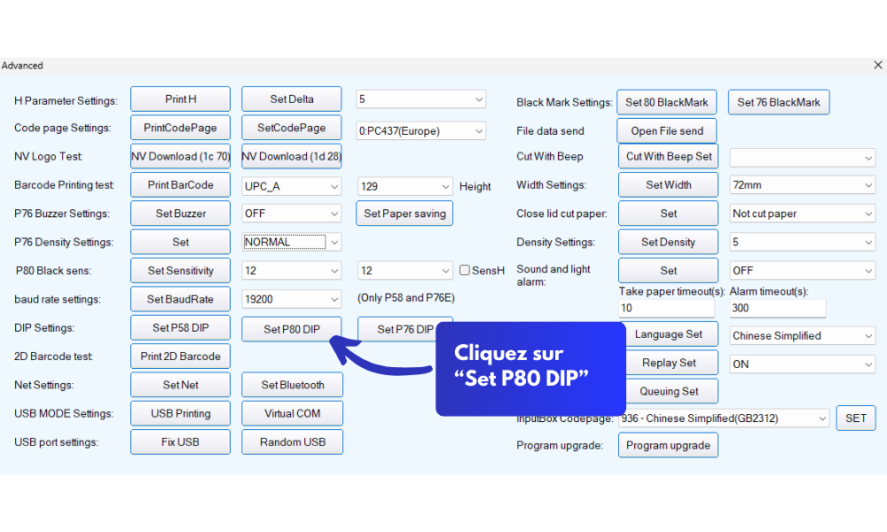This screenshot has height=532, width=887.
Task: Click the Random USB button
Action: [x=293, y=442]
